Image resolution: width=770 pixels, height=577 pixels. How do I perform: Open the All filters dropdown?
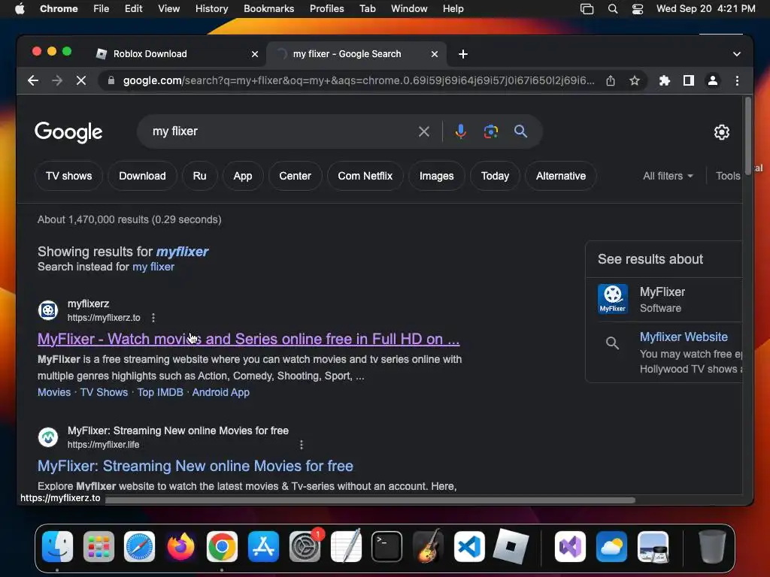tap(668, 176)
